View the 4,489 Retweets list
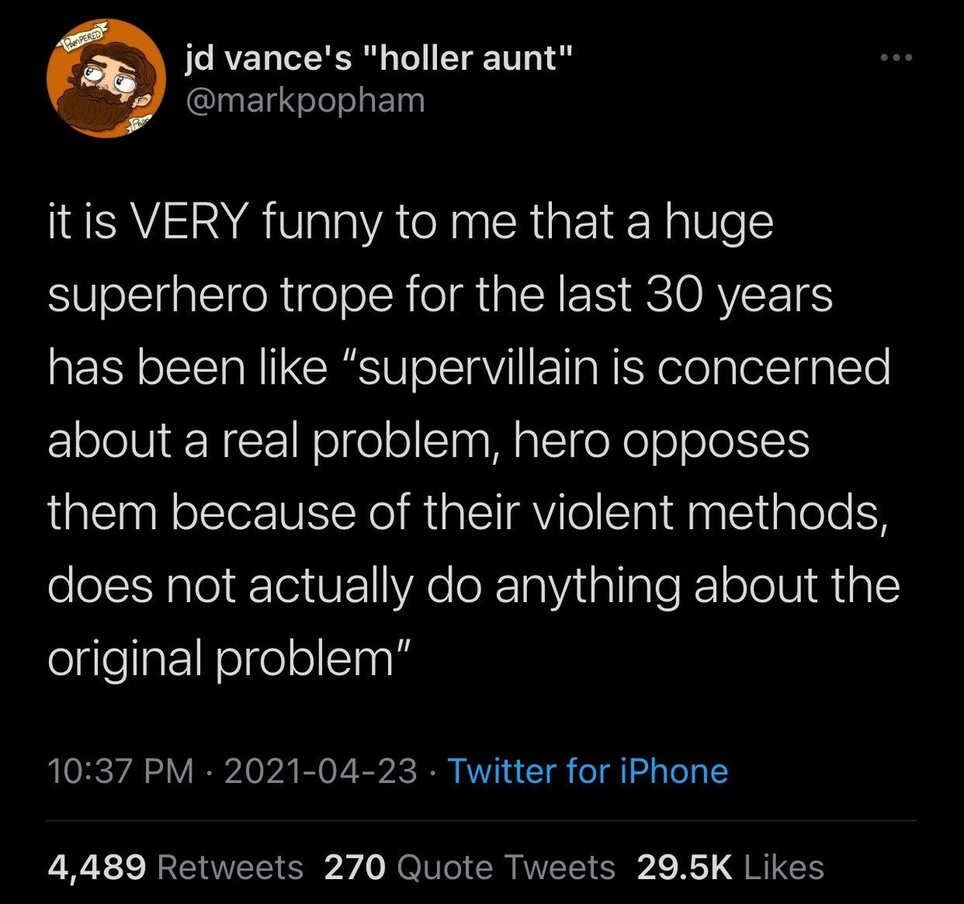The width and height of the screenshot is (964, 904). pos(175,867)
